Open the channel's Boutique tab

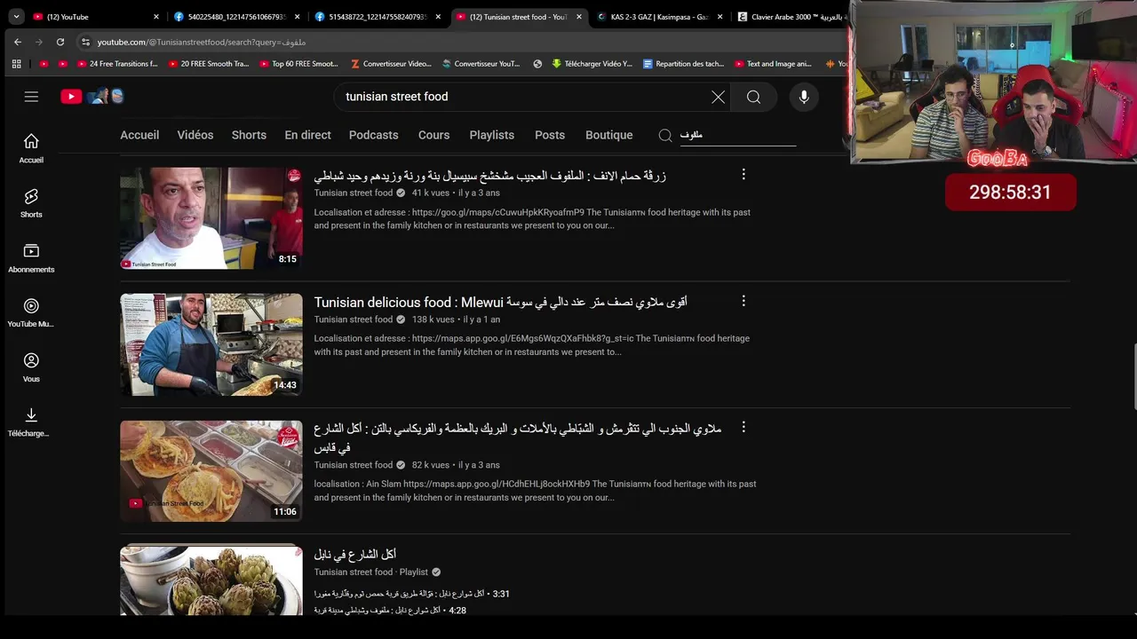(x=608, y=135)
